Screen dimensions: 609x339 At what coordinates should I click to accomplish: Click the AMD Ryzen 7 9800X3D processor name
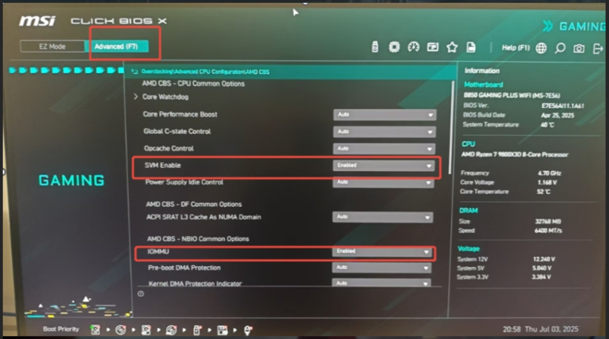click(514, 155)
